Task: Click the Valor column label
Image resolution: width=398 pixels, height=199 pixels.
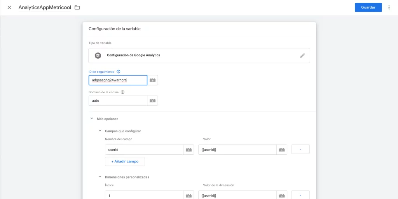Action: click(207, 139)
